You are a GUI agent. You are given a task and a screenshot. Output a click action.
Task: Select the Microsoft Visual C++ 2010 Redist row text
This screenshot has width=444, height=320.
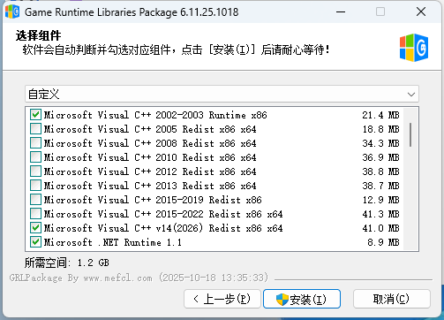pos(150,157)
